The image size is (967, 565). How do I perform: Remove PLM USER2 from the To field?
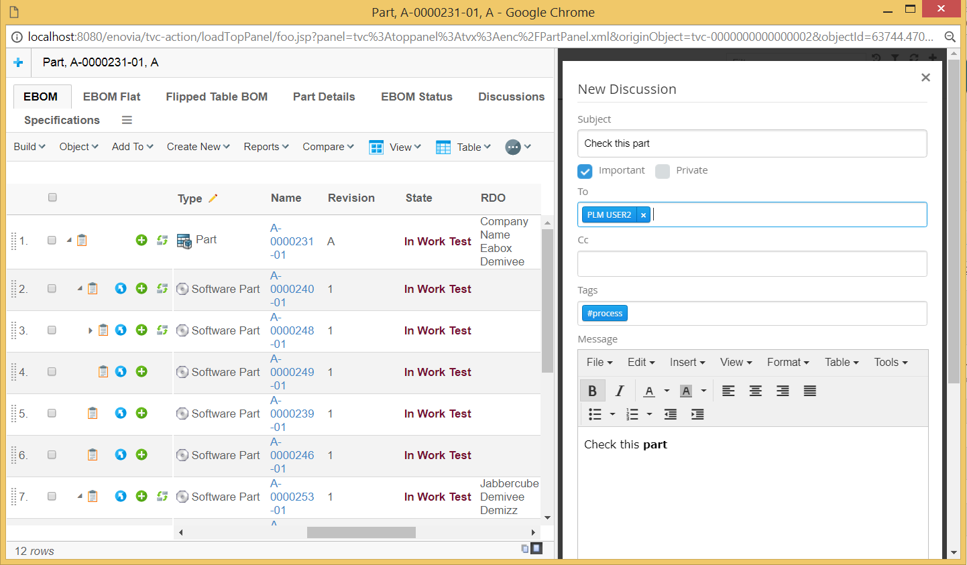point(643,214)
